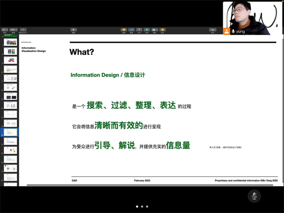Click the 'GAD' footer text
Image resolution: width=284 pixels, height=213 pixels.
[x=74, y=180]
